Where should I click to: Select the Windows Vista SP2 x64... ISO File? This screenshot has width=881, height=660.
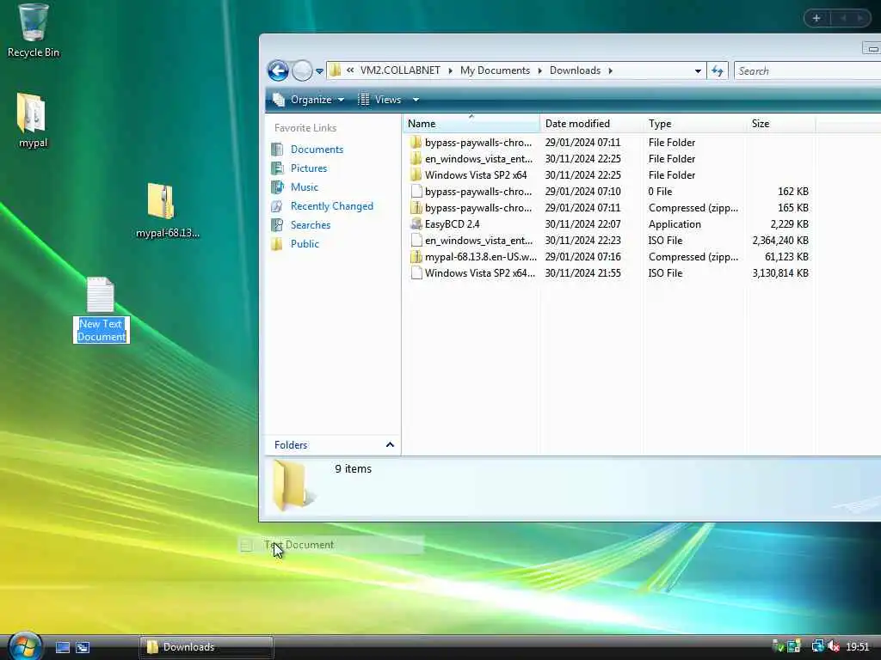pos(610,272)
